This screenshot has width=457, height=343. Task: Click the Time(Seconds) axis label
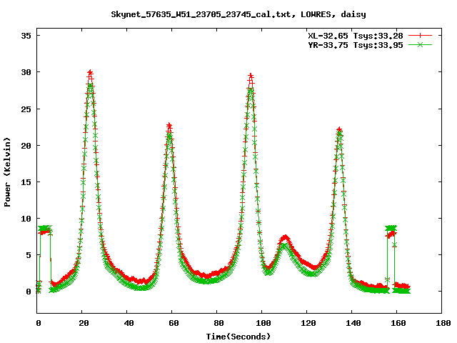pos(238,337)
